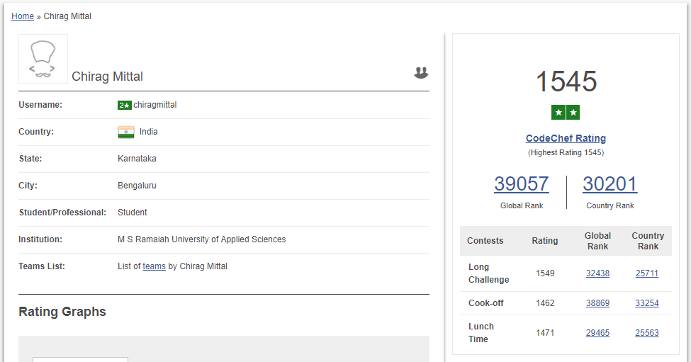The image size is (691, 362).
Task: Open the teams link in Teams List
Action: coord(155,266)
